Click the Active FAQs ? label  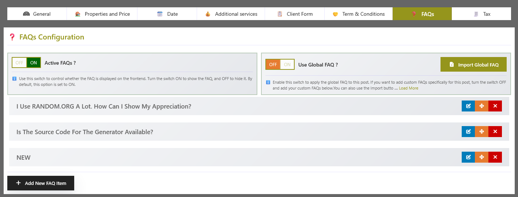(60, 63)
